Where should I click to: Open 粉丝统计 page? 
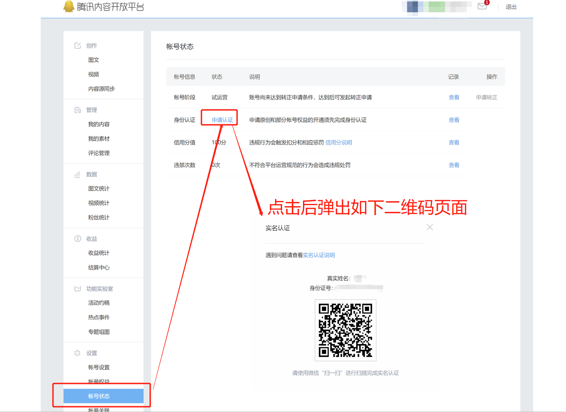[99, 217]
